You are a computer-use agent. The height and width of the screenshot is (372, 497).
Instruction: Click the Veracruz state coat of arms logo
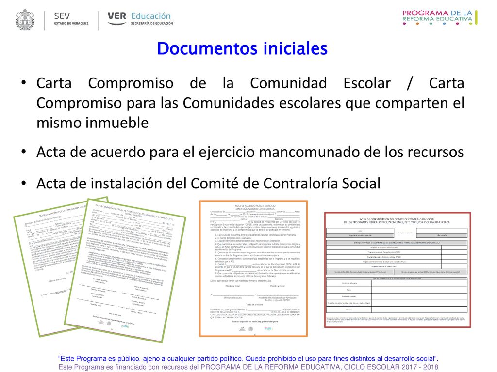pos(25,19)
